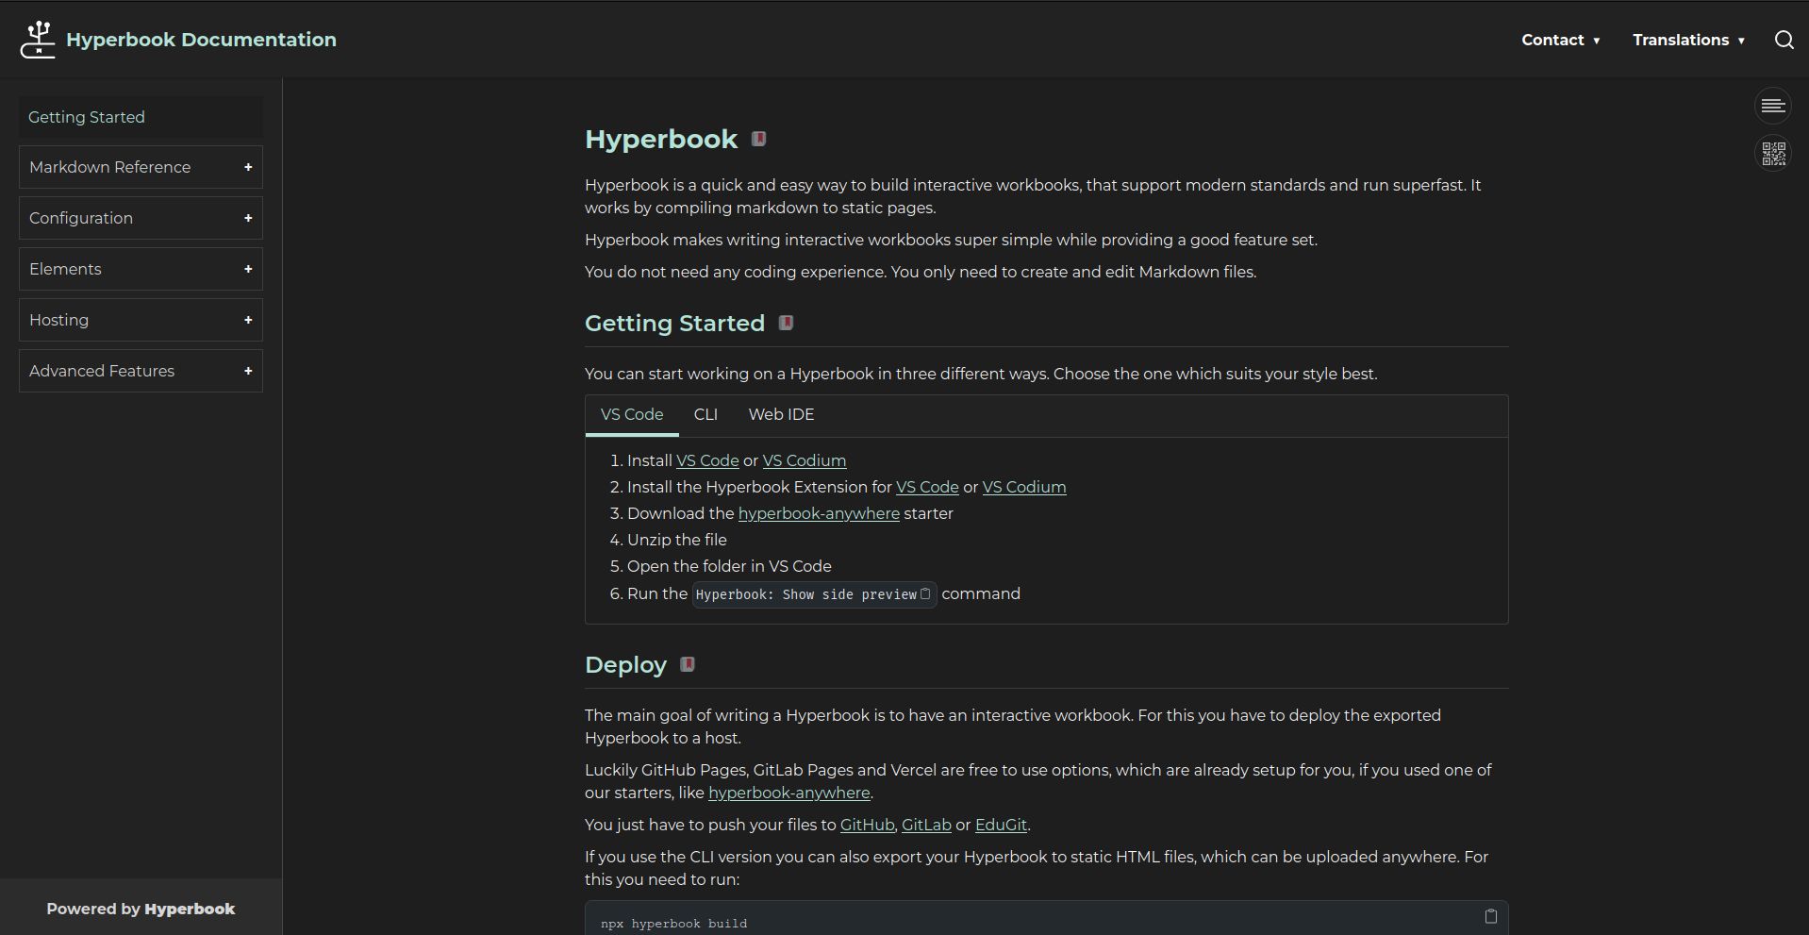Click the bookmark icon next to Deploy
Image resolution: width=1809 pixels, height=935 pixels.
click(x=686, y=664)
